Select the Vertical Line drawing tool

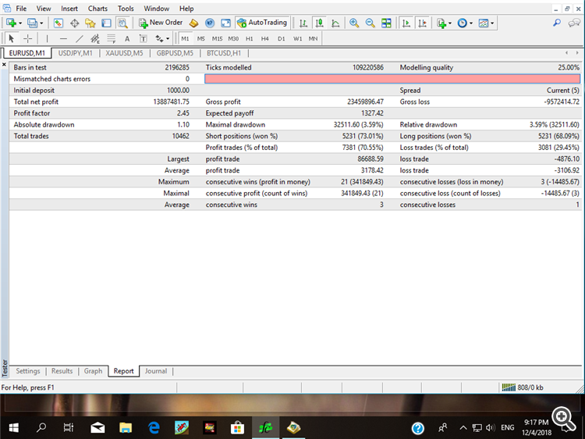point(47,38)
